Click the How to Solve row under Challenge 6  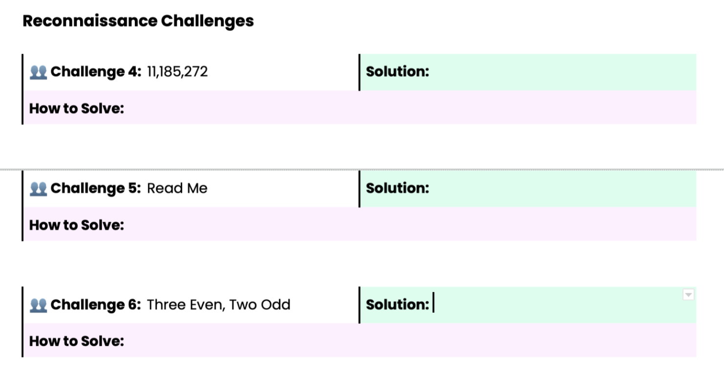(360, 340)
